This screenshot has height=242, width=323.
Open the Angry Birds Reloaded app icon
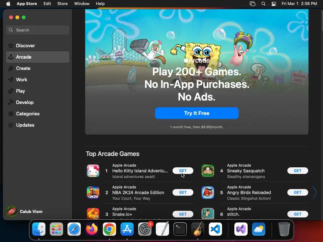pyautogui.click(x=208, y=193)
